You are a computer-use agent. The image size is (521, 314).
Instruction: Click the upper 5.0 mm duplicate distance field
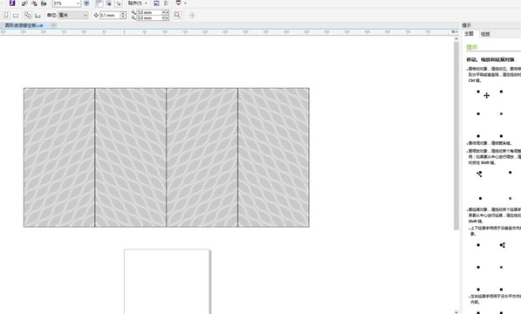click(149, 12)
